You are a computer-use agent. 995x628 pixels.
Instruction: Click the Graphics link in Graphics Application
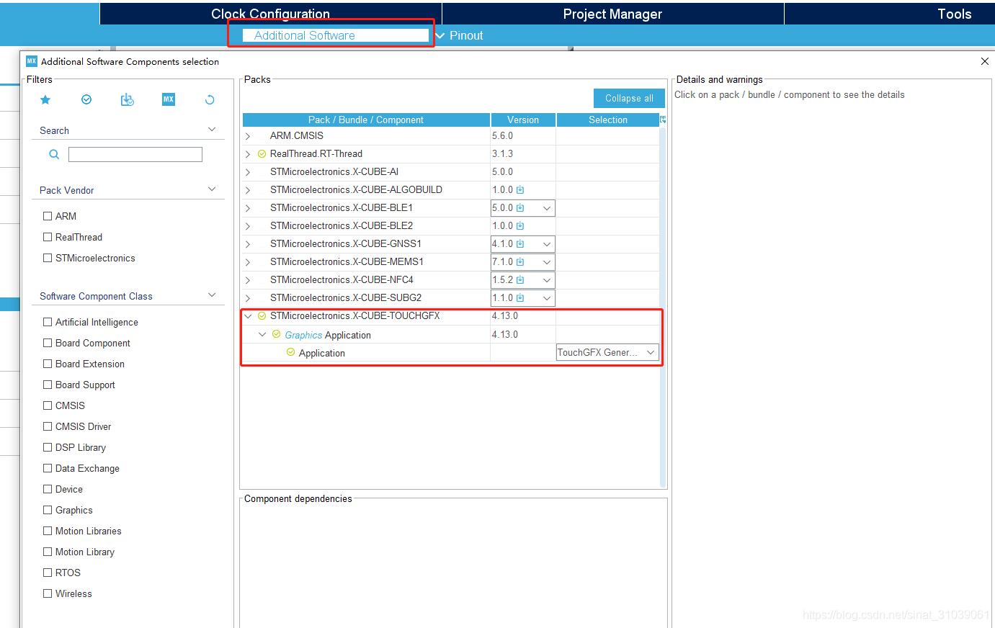[x=303, y=335]
